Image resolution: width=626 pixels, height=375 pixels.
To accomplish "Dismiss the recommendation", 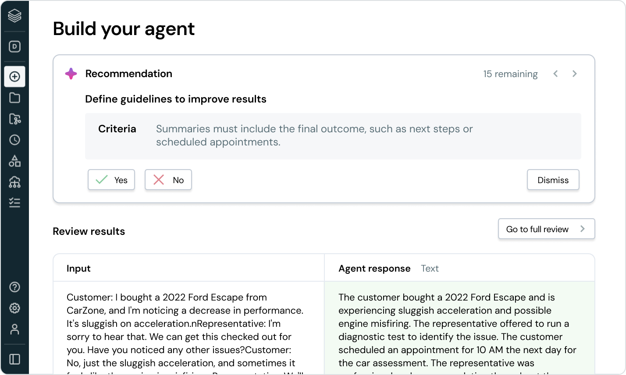I will pos(553,180).
